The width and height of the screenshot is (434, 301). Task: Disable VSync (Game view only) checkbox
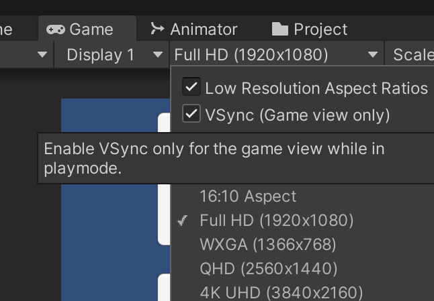point(191,113)
